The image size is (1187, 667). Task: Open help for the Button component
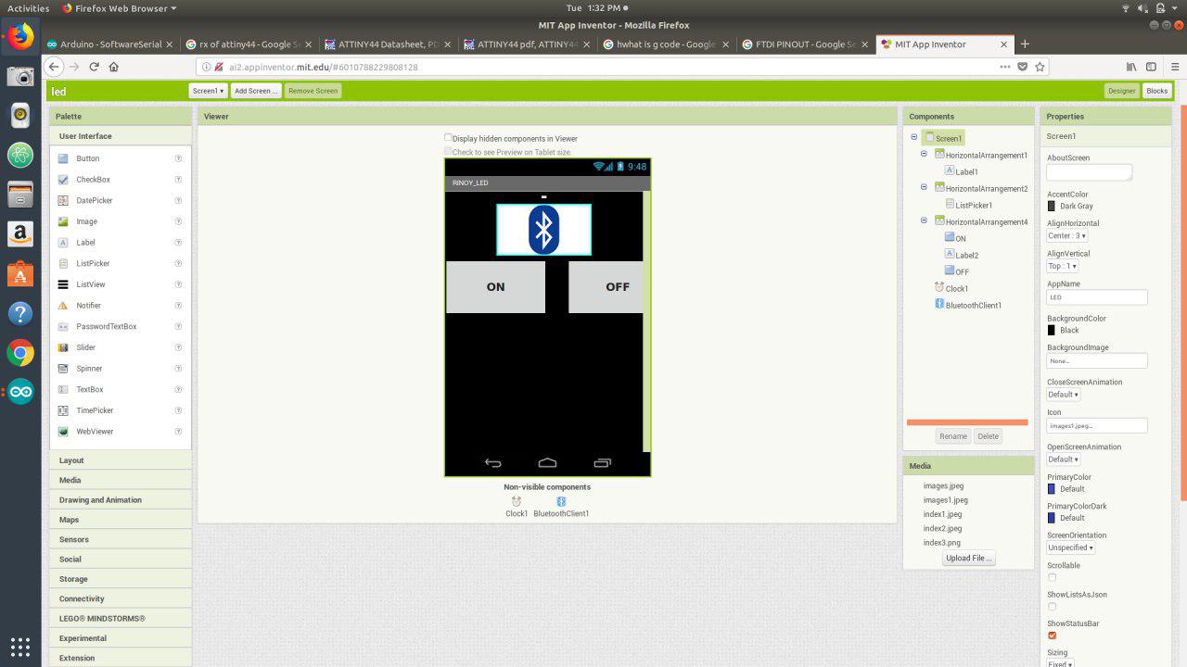[178, 158]
